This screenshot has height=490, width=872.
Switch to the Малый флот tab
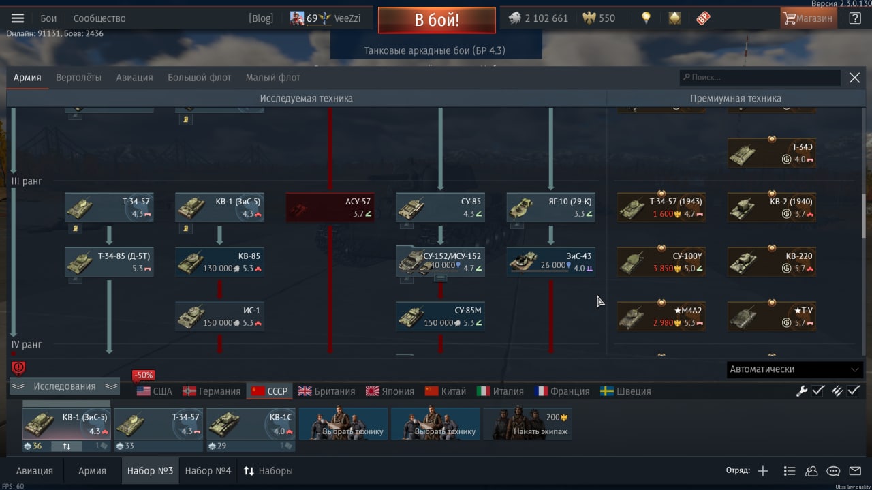coord(273,78)
